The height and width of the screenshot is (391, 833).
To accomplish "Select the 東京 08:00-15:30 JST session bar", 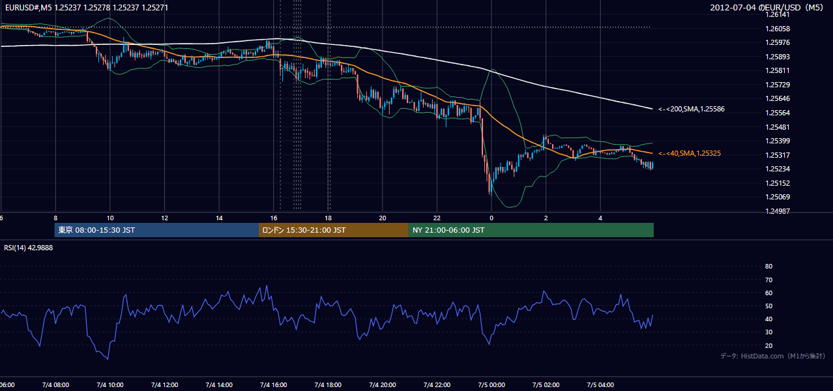I will pyautogui.click(x=156, y=230).
